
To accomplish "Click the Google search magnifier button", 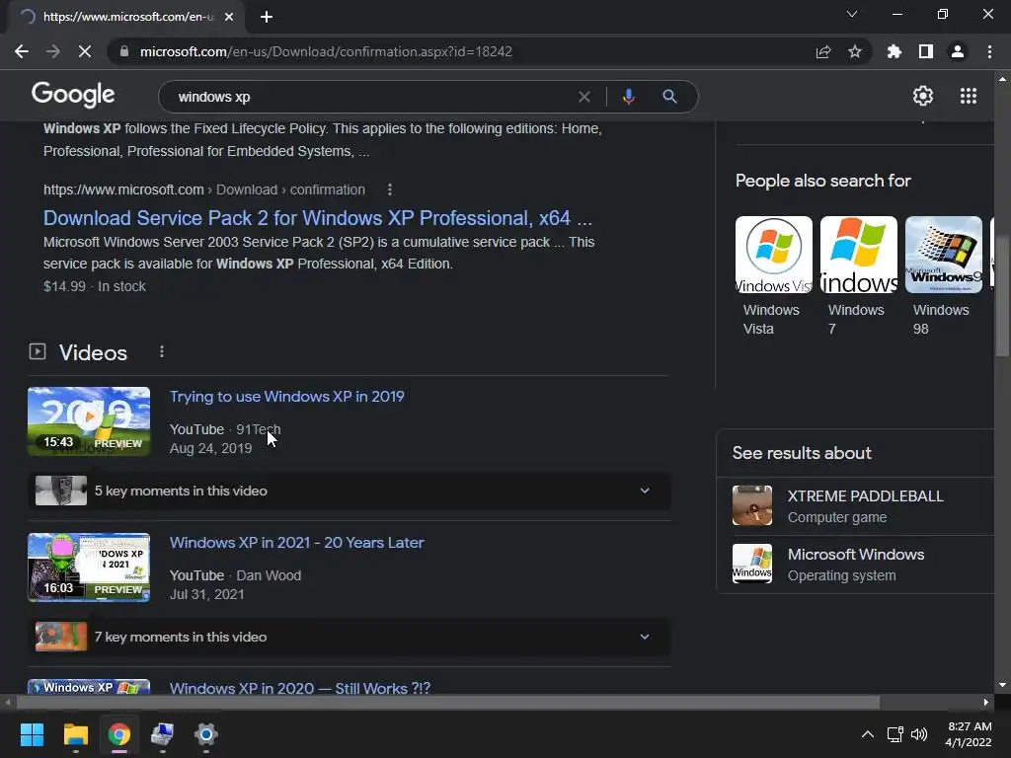I will (670, 97).
